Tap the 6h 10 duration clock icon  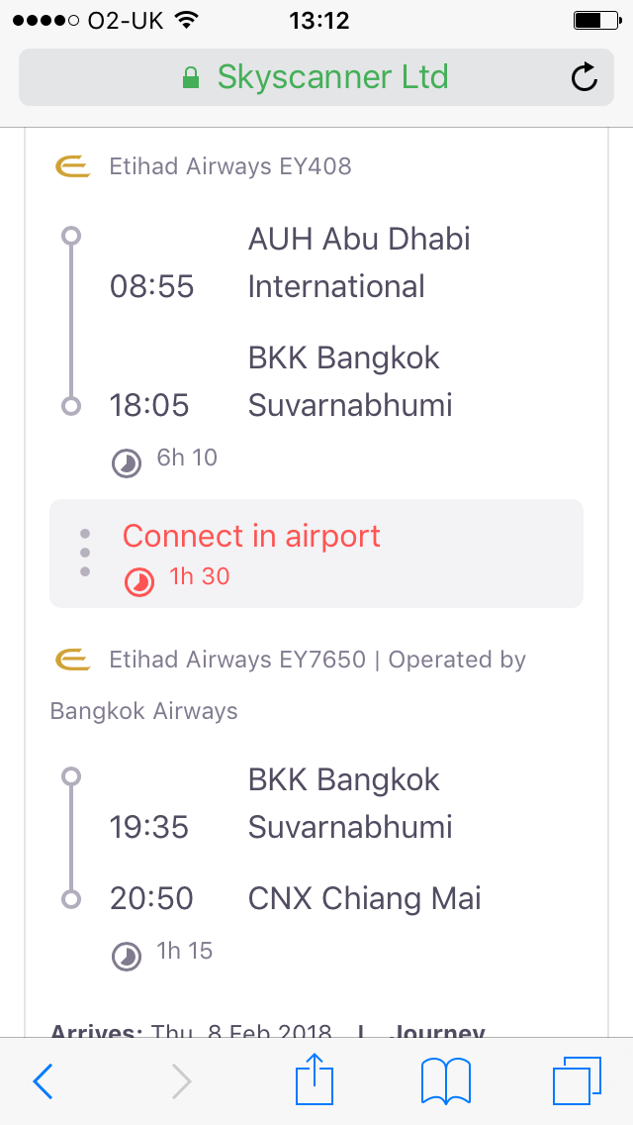point(127,462)
